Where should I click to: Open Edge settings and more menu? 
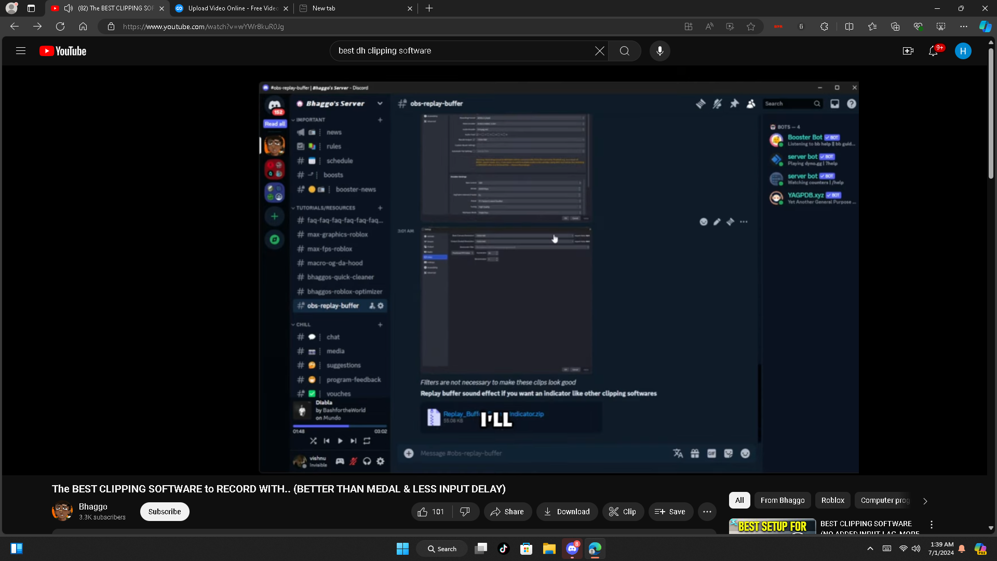coord(964,26)
